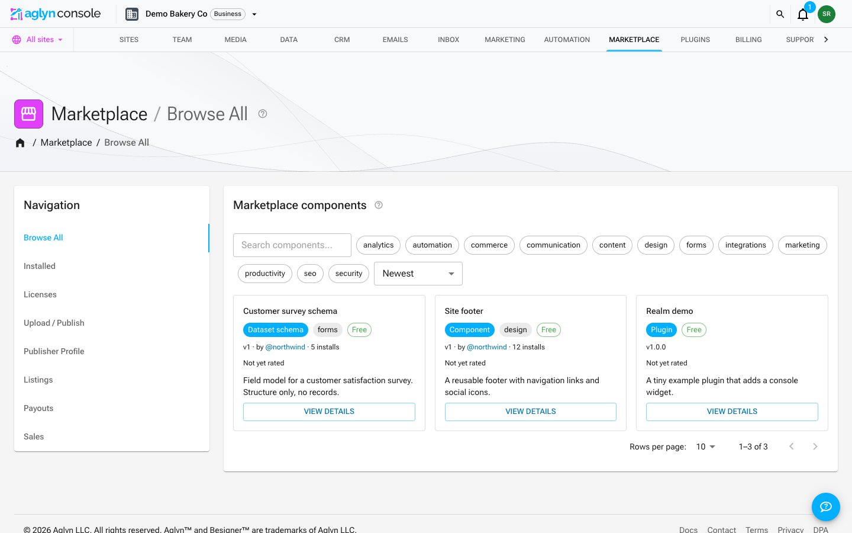
Task: Toggle the communication filter chip
Action: click(554, 245)
